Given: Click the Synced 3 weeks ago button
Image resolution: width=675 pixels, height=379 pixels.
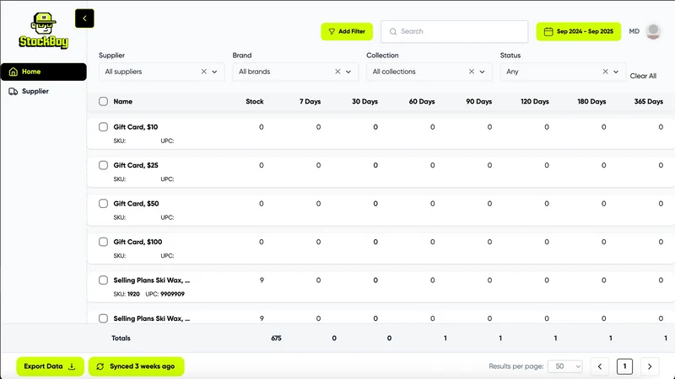Looking at the screenshot, I should click(137, 366).
